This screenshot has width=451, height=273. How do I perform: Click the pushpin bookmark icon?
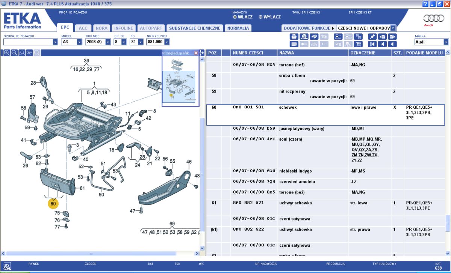372,37
